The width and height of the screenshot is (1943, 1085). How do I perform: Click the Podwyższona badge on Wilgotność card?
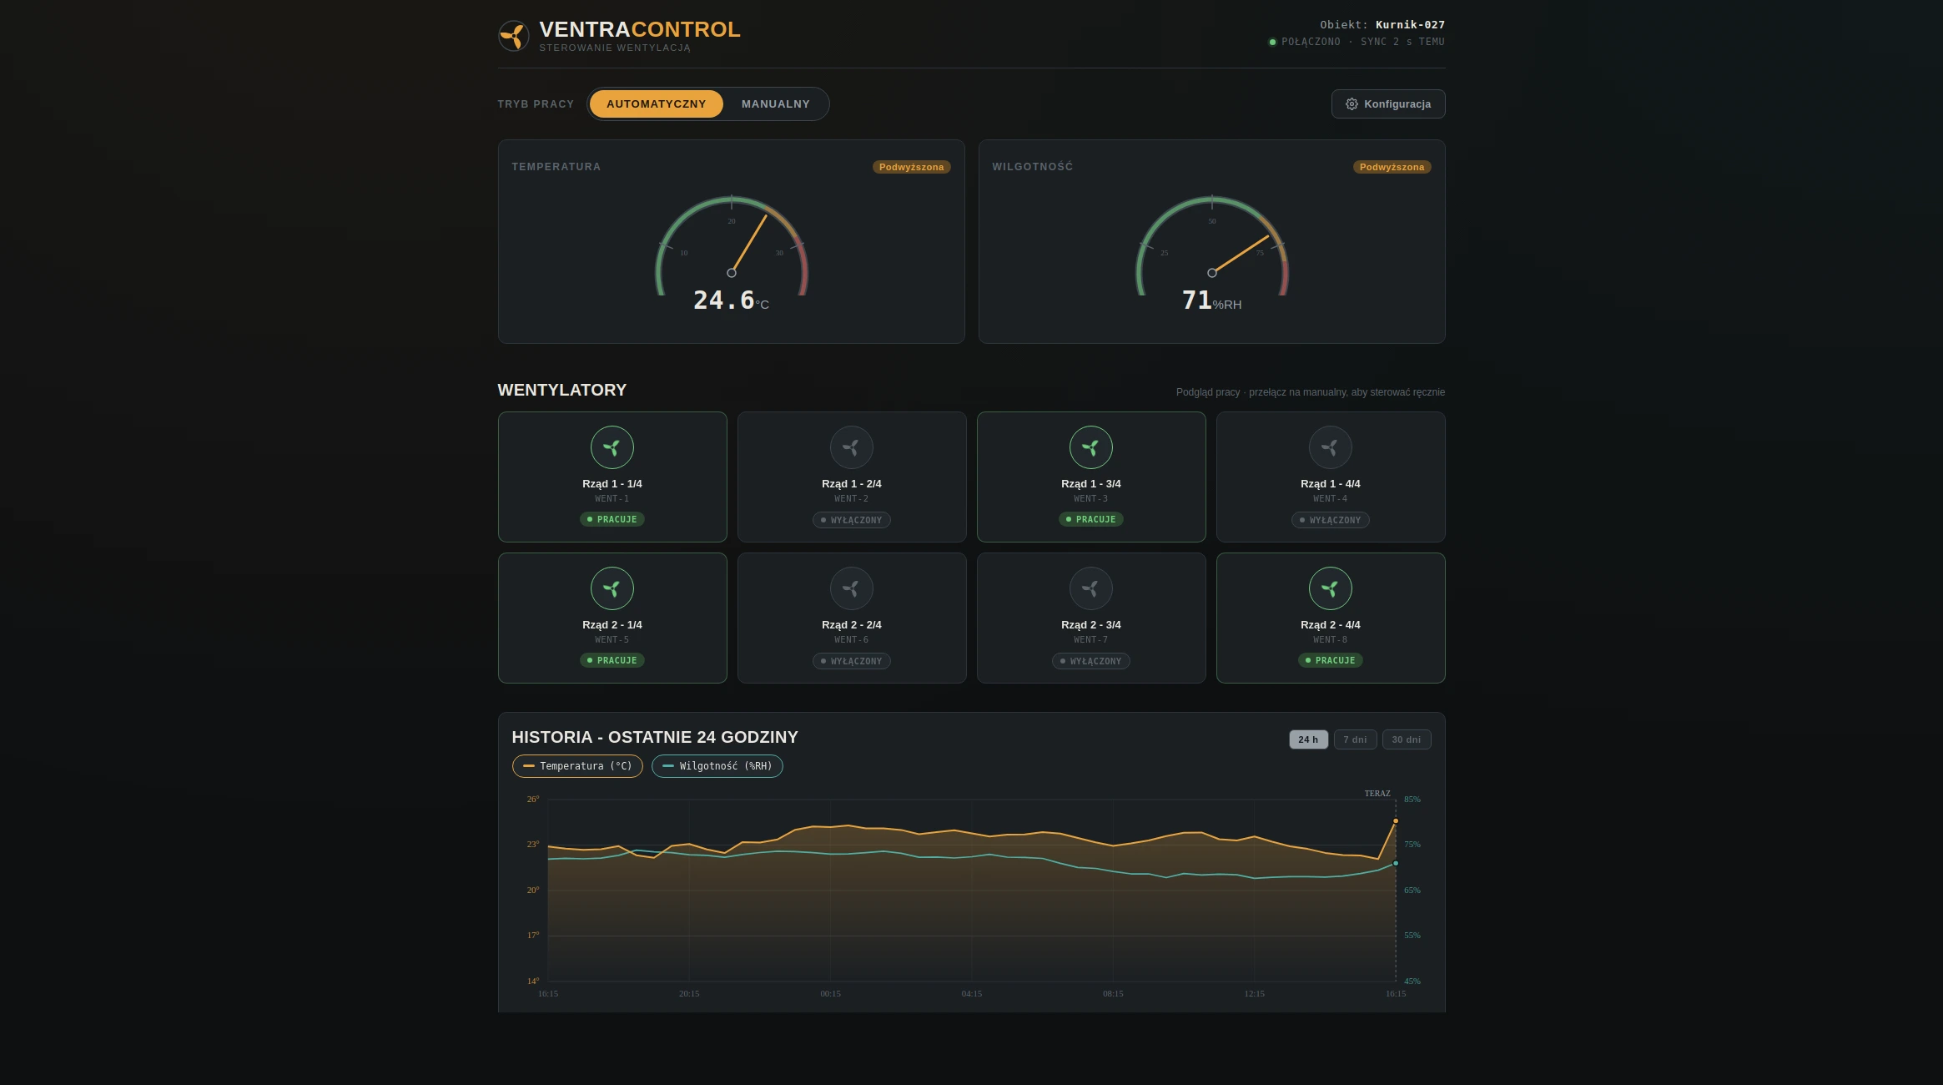1392,167
